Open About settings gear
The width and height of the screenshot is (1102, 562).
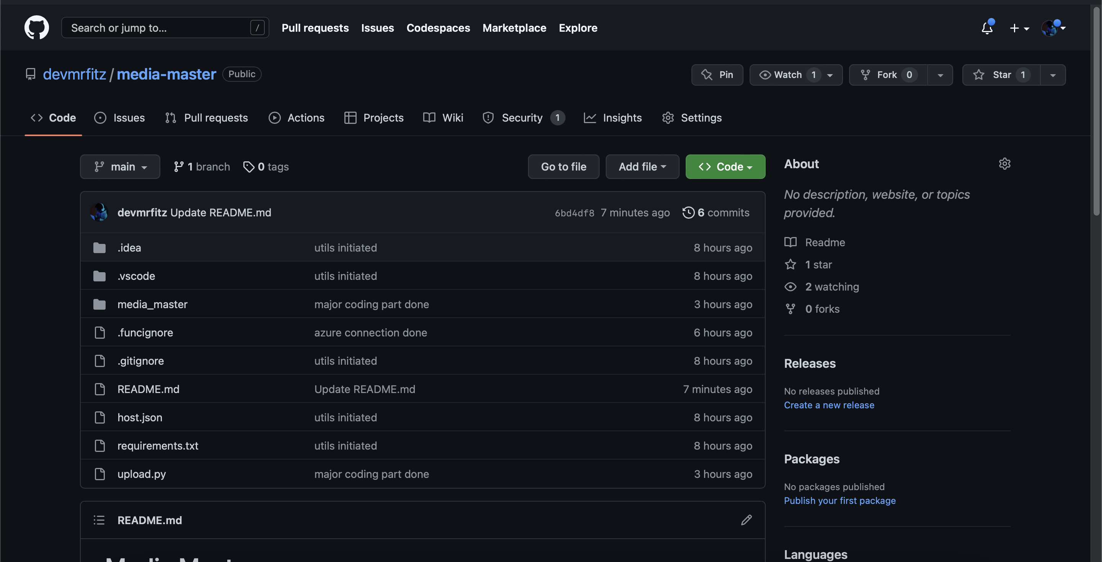tap(1004, 164)
